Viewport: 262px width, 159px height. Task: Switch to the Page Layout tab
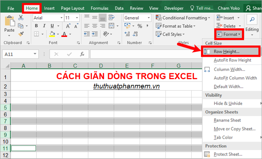click(73, 8)
